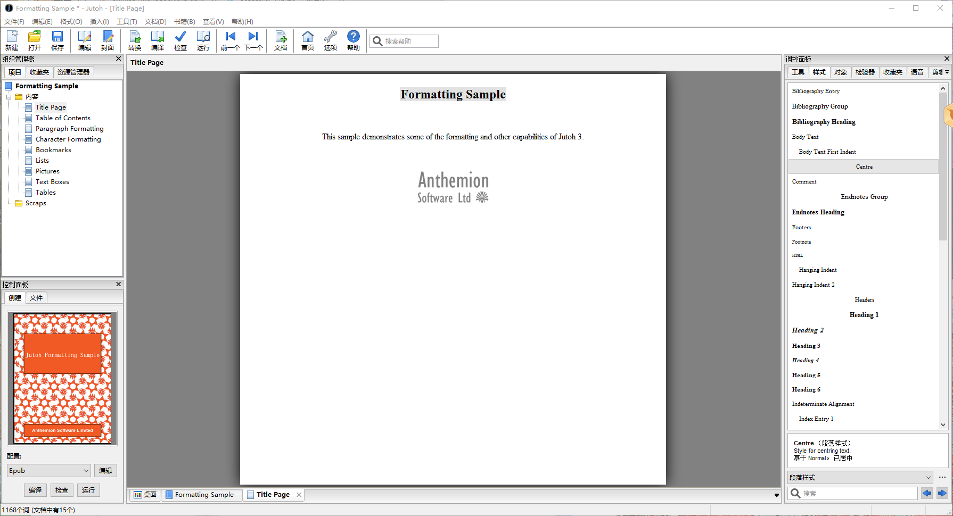Screen dimensions: 953x516
Task: Click the orange book cover thumbnail
Action: pos(62,378)
